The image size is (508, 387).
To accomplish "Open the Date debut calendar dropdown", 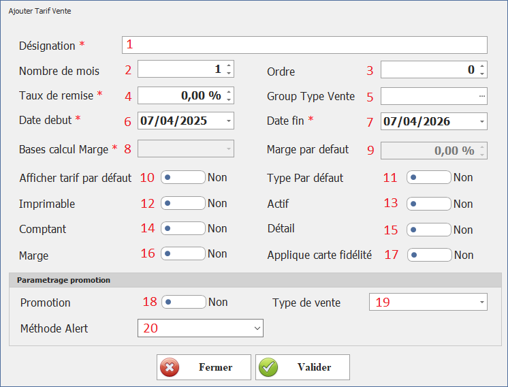I will pos(228,121).
